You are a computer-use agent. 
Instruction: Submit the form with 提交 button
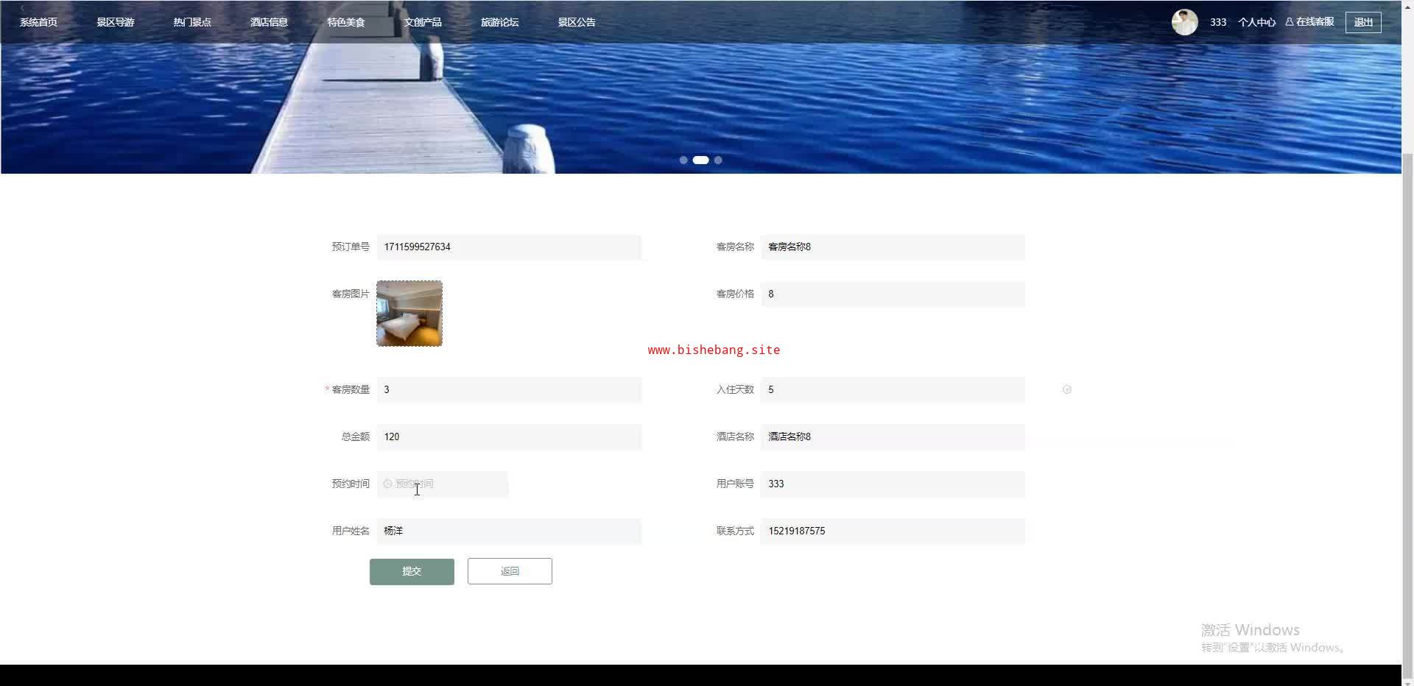click(412, 571)
